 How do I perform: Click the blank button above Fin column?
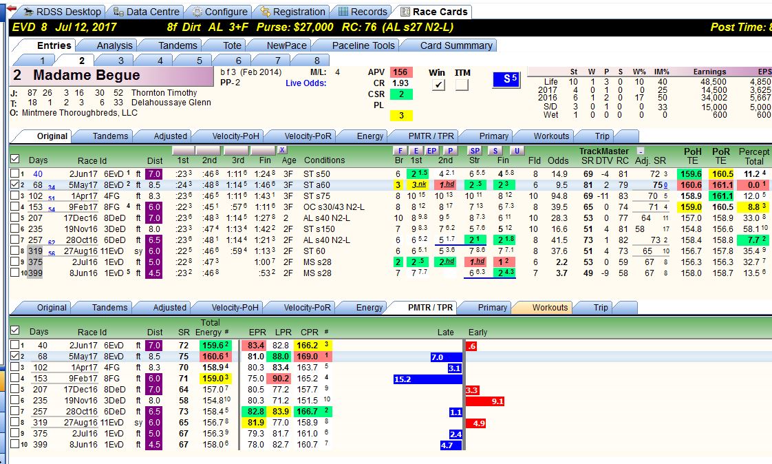click(x=263, y=150)
